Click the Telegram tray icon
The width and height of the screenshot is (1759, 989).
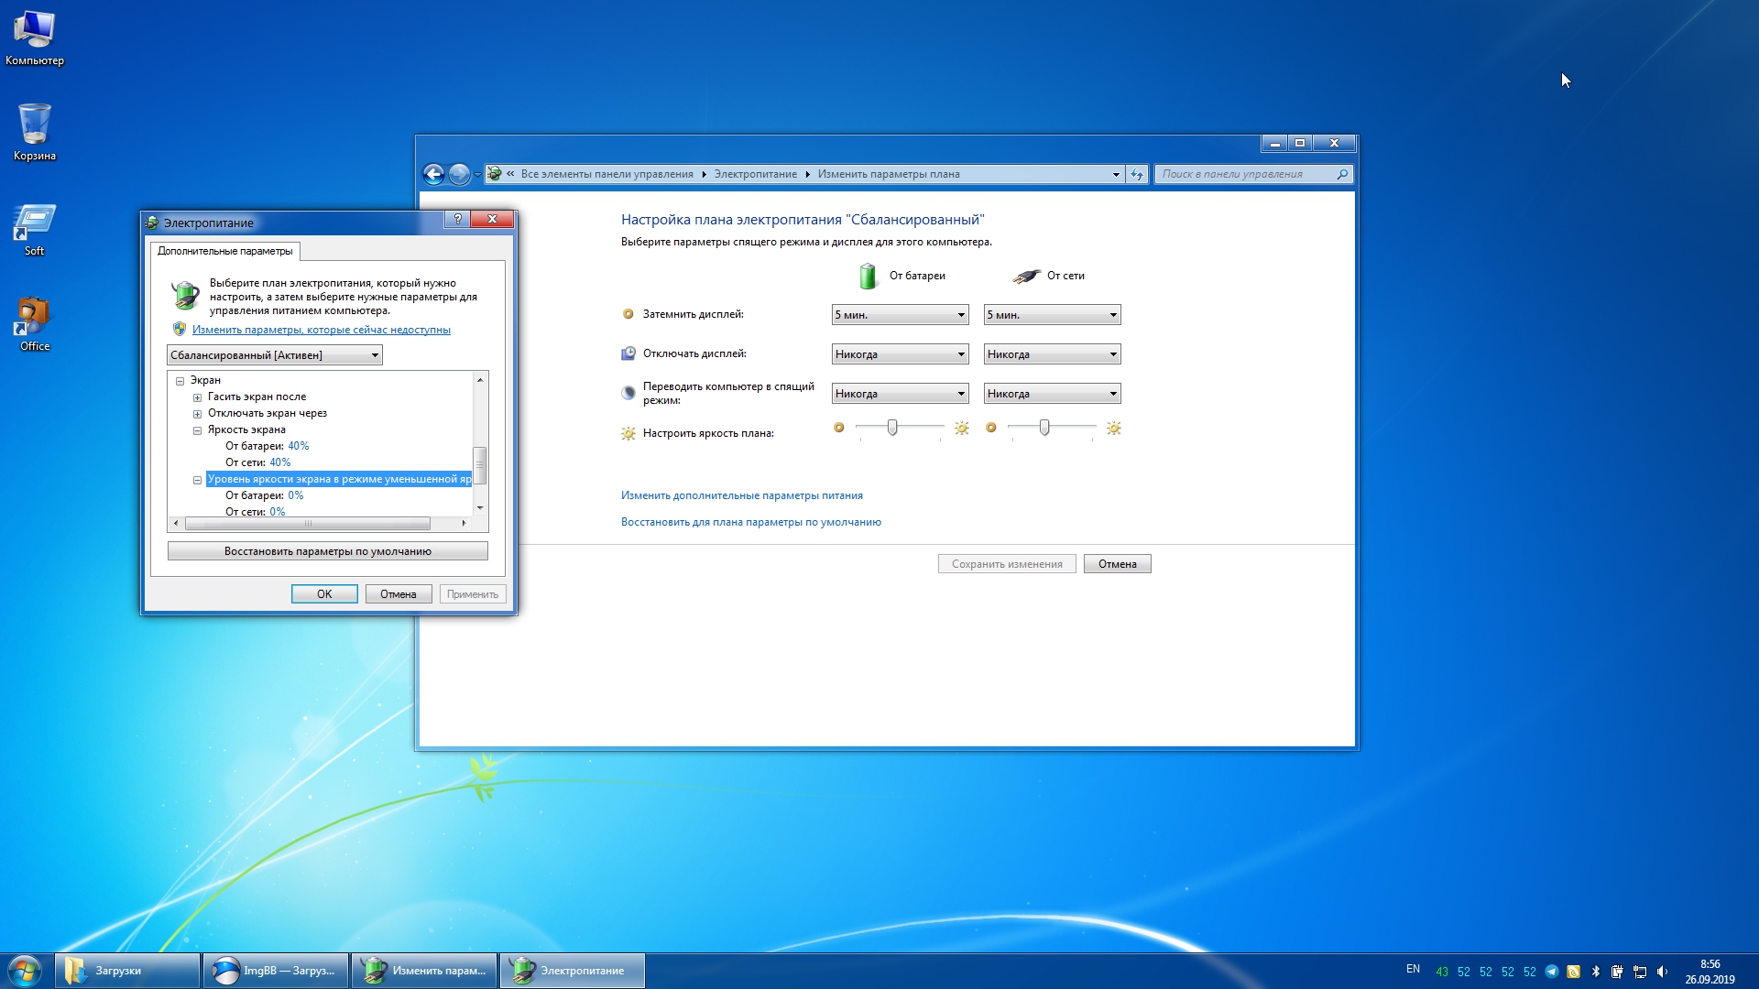pyautogui.click(x=1551, y=972)
